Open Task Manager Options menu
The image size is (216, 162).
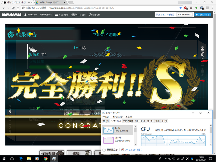(118, 117)
